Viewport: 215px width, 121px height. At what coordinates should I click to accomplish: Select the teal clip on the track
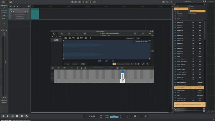point(35,14)
